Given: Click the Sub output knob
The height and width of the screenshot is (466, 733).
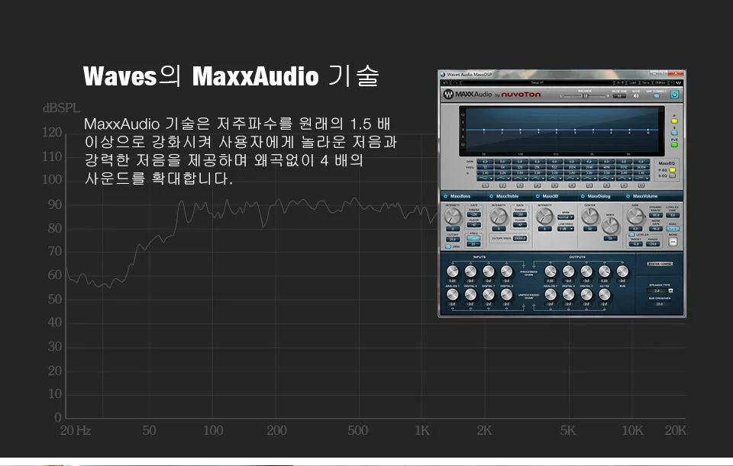Looking at the screenshot, I should 623,272.
